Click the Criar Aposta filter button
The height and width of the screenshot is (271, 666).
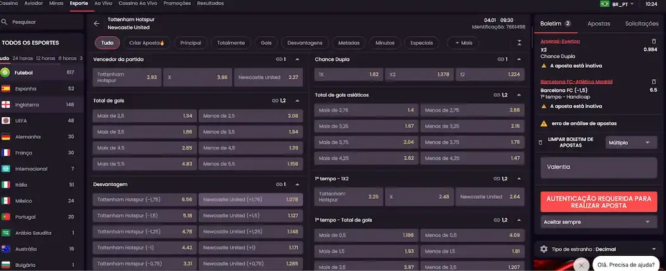click(146, 43)
